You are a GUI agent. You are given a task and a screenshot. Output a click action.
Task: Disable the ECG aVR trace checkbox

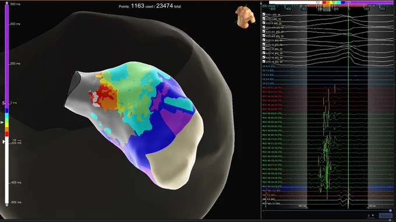click(264, 27)
